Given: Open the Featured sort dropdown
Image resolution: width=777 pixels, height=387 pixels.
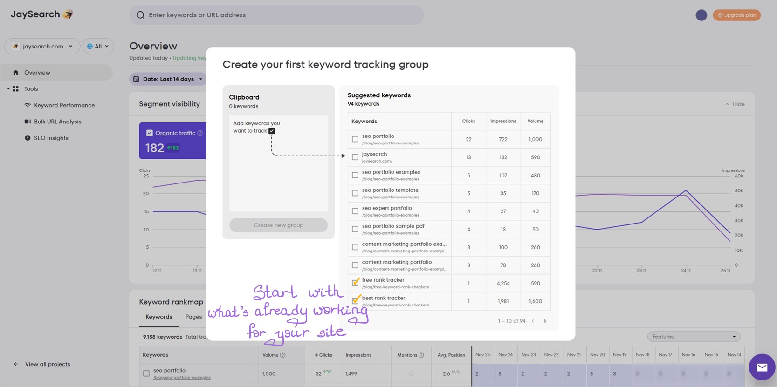Looking at the screenshot, I should 694,337.
